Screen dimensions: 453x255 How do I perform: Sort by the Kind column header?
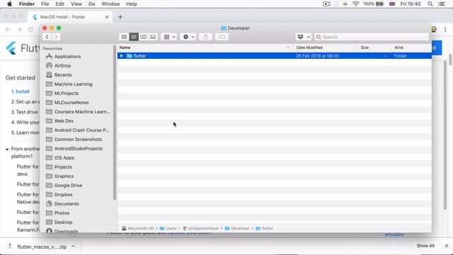coord(399,47)
